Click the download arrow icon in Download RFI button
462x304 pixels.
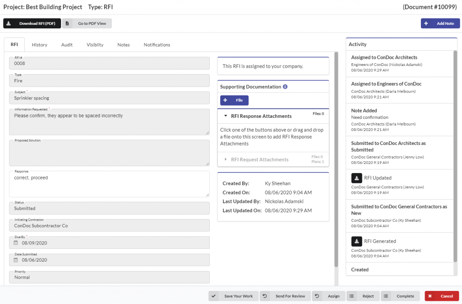click(x=9, y=23)
